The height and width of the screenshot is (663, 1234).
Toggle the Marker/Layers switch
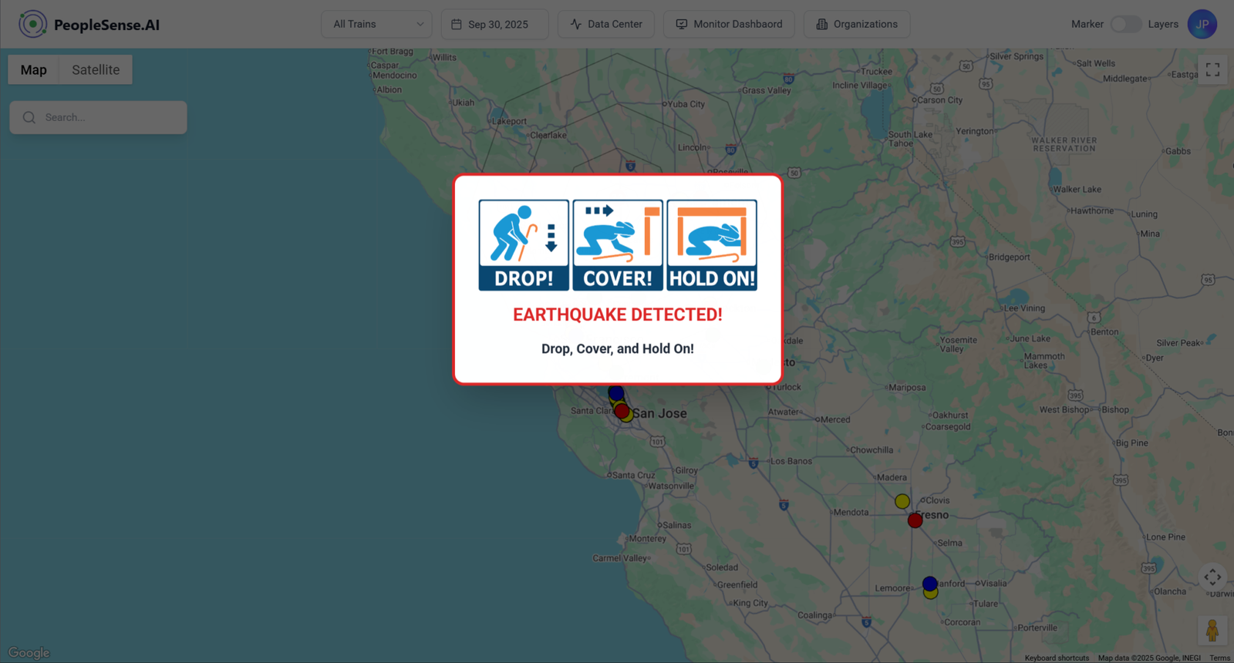(x=1125, y=24)
